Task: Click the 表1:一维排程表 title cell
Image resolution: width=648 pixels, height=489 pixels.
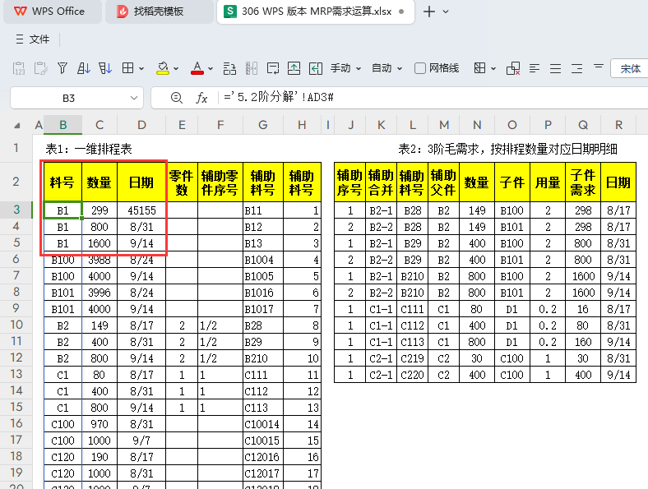Action: 89,149
